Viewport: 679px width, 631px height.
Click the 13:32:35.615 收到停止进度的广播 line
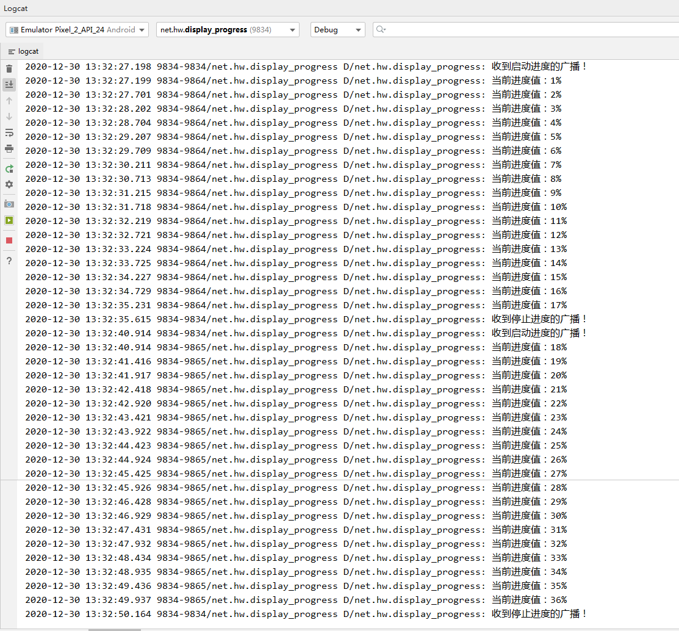(306, 319)
